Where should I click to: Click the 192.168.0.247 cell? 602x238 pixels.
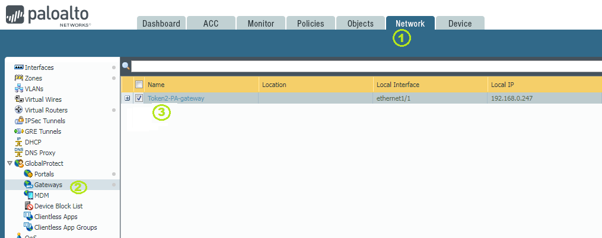click(x=545, y=98)
